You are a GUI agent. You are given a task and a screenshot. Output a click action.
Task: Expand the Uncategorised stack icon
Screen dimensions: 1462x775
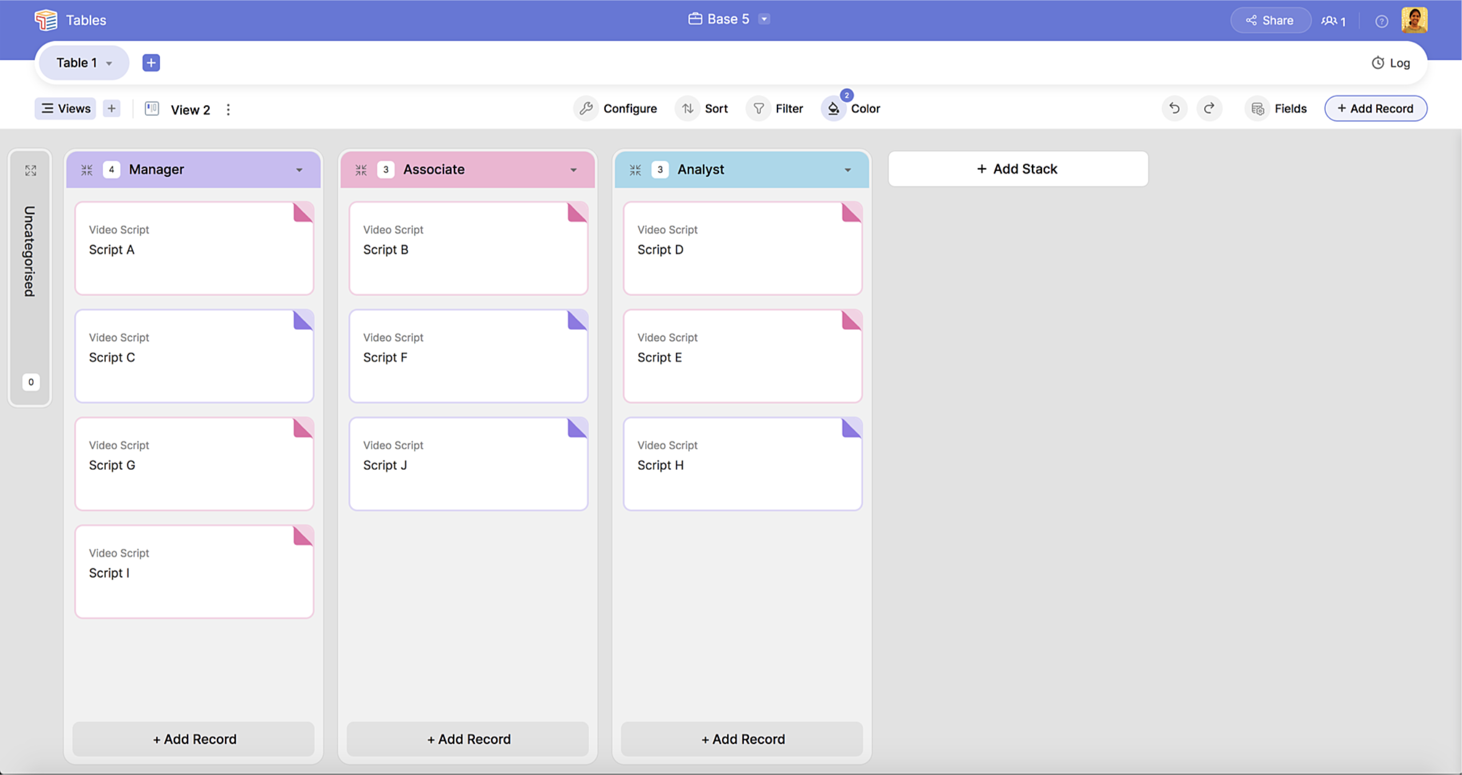click(x=31, y=170)
